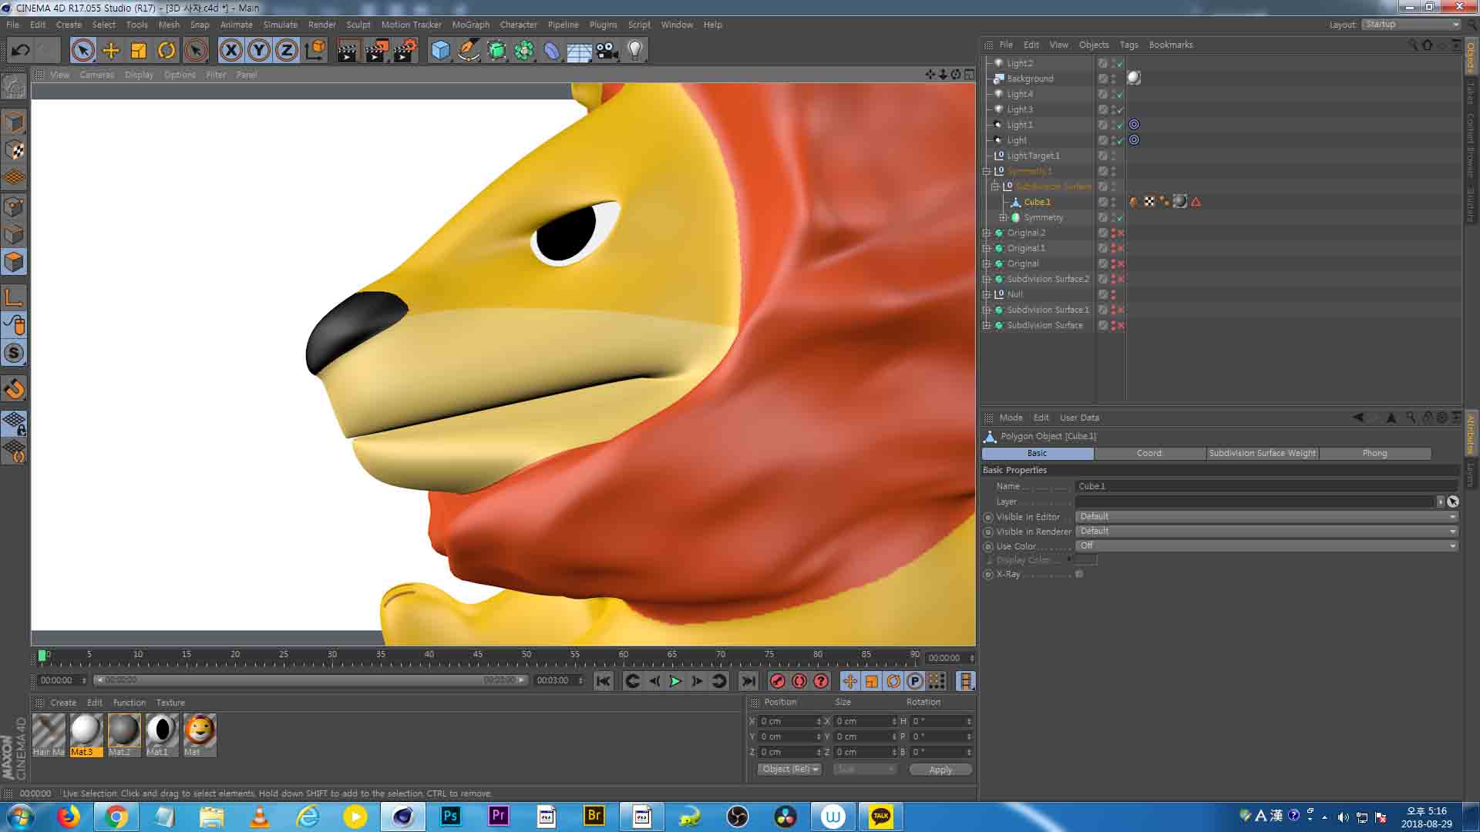Open the Deformer objects icon
This screenshot has height=832, width=1480.
pyautogui.click(x=552, y=51)
